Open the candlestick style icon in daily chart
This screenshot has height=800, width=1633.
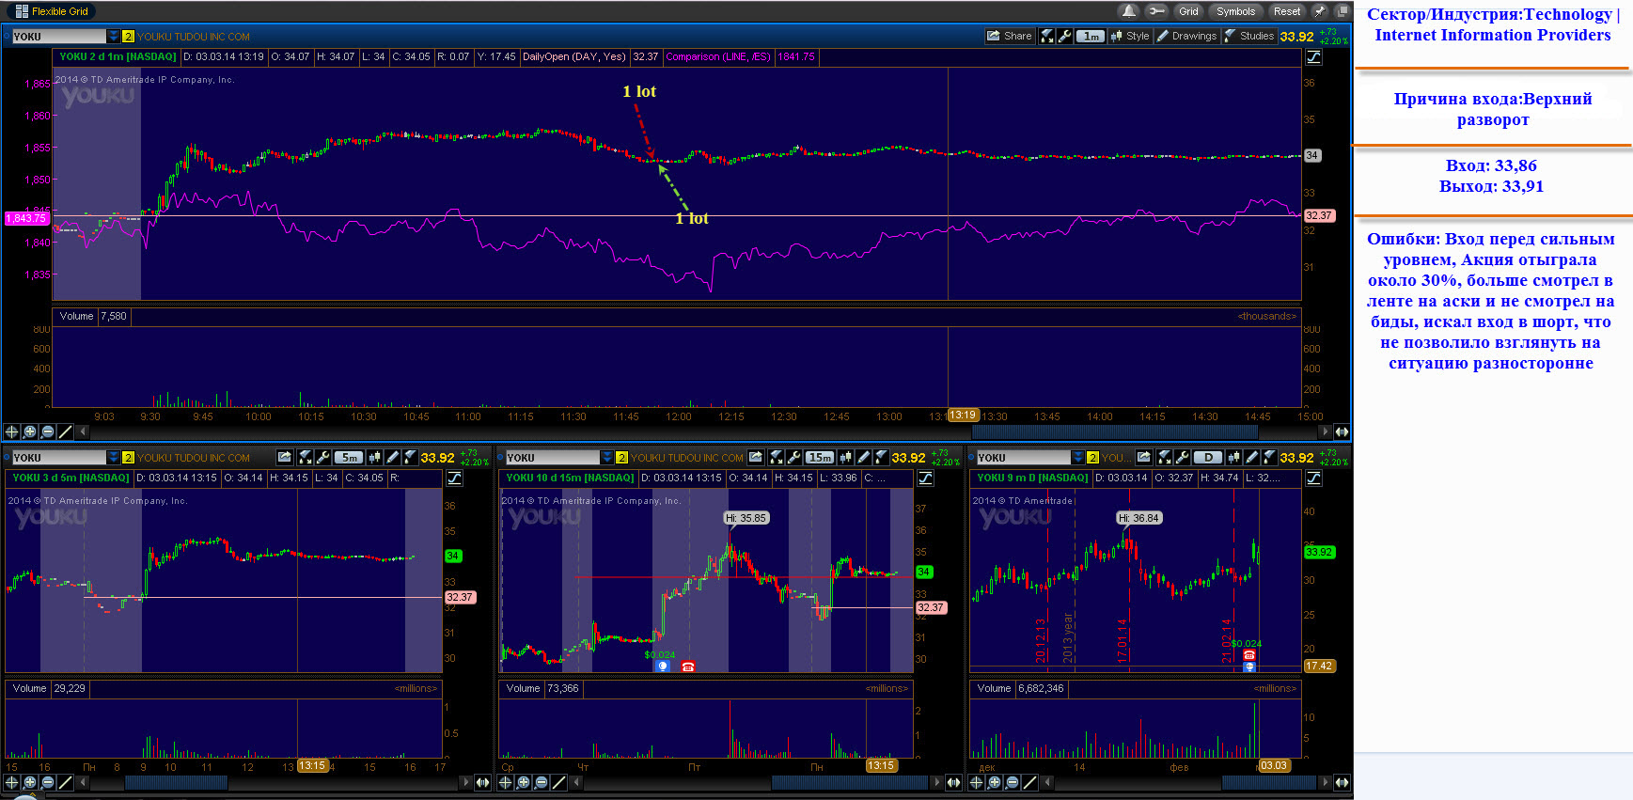tap(1233, 457)
